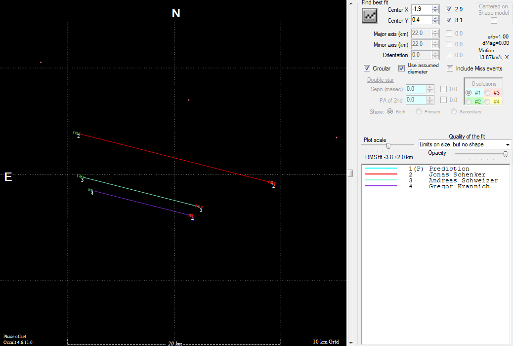Tick the Sepn (masec) fit checkbox
This screenshot has width=513, height=346.
click(x=444, y=89)
